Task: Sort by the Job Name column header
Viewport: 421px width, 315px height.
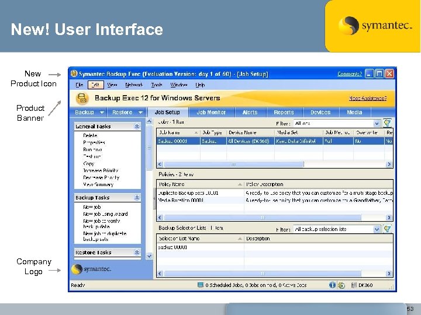Action: click(178, 132)
